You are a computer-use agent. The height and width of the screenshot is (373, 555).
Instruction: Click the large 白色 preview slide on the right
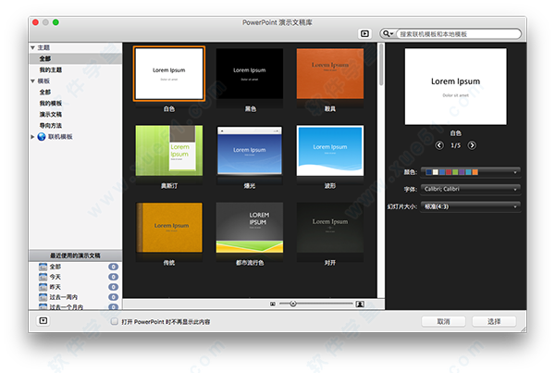point(455,86)
